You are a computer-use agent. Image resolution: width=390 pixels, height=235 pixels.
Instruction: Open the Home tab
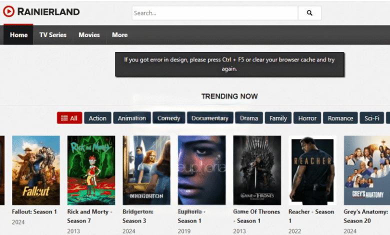18,35
